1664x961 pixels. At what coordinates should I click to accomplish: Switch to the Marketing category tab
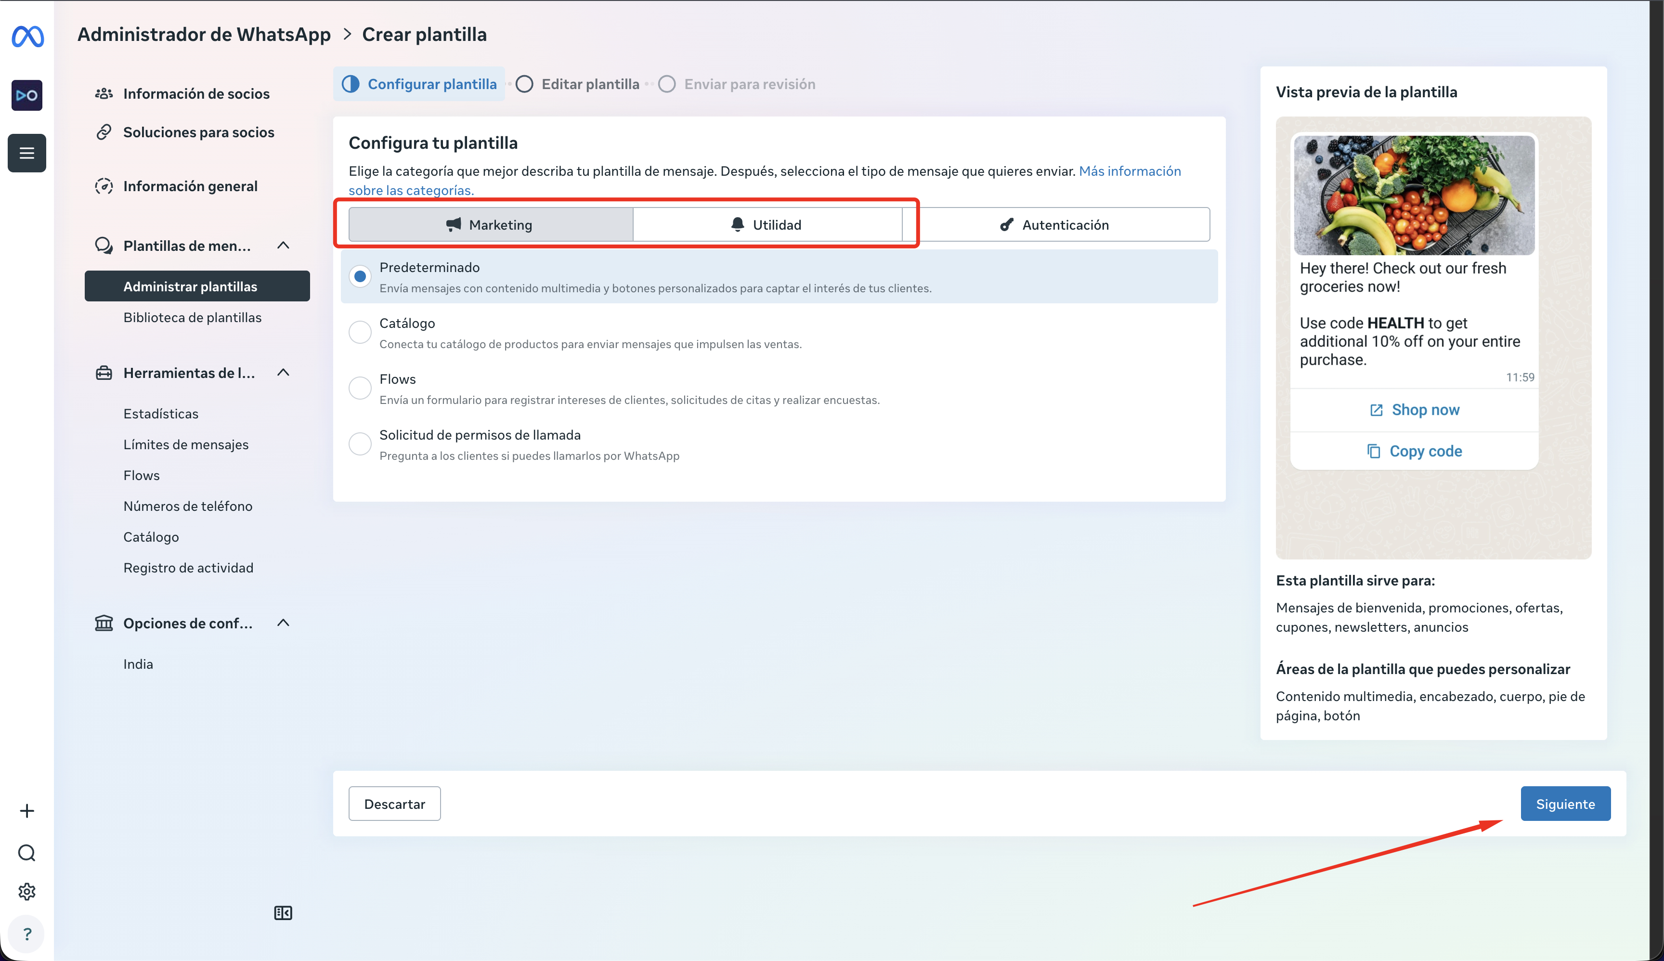point(491,224)
